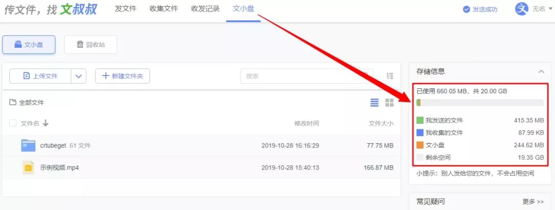Expand upload options dropdown arrow
Screen dimensions: 555x210
pyautogui.click(x=79, y=76)
